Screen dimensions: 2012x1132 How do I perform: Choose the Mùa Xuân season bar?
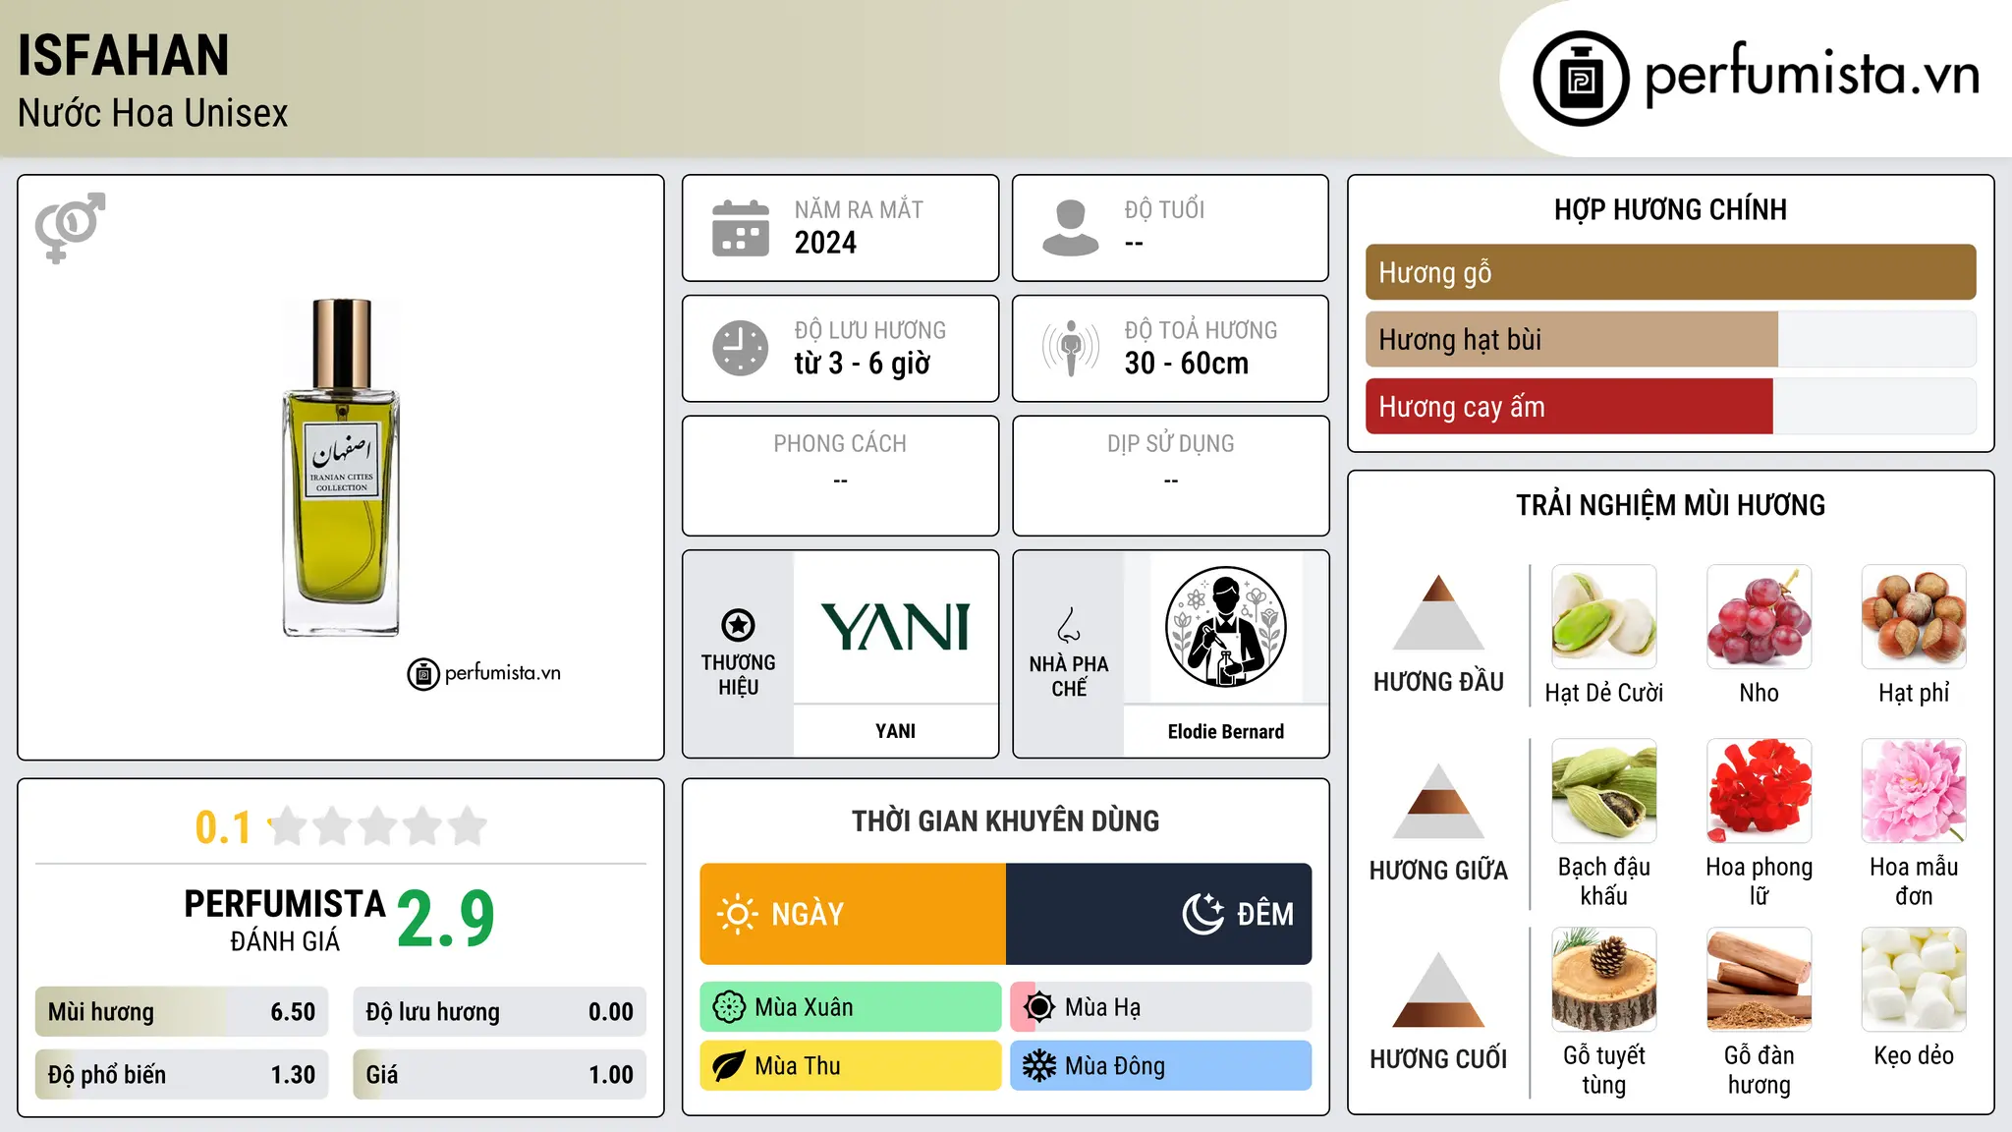click(x=851, y=1007)
